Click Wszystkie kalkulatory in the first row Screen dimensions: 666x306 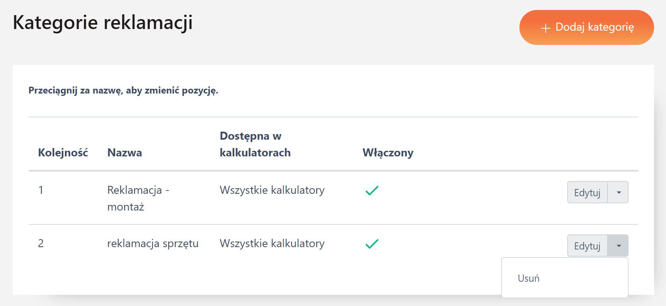click(x=272, y=190)
